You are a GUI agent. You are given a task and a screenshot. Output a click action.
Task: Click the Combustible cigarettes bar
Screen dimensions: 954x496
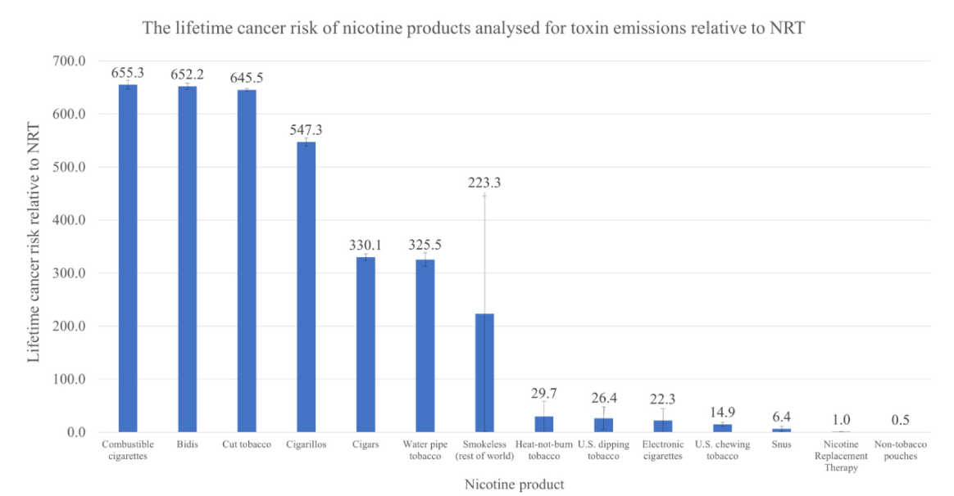[x=128, y=258]
